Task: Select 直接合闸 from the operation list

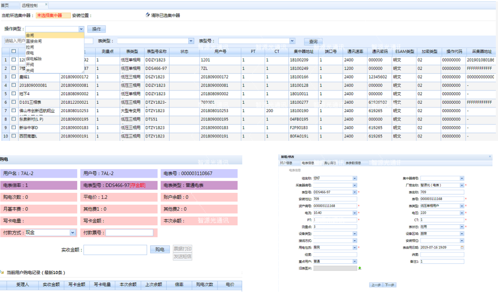Action: pyautogui.click(x=55, y=41)
